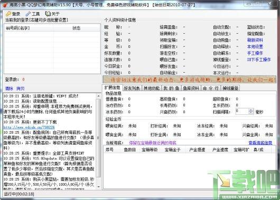The height and width of the screenshot is (200, 280).
Task: Click the 停留在宝箱最接近满的海底 link
Action: tap(153, 143)
